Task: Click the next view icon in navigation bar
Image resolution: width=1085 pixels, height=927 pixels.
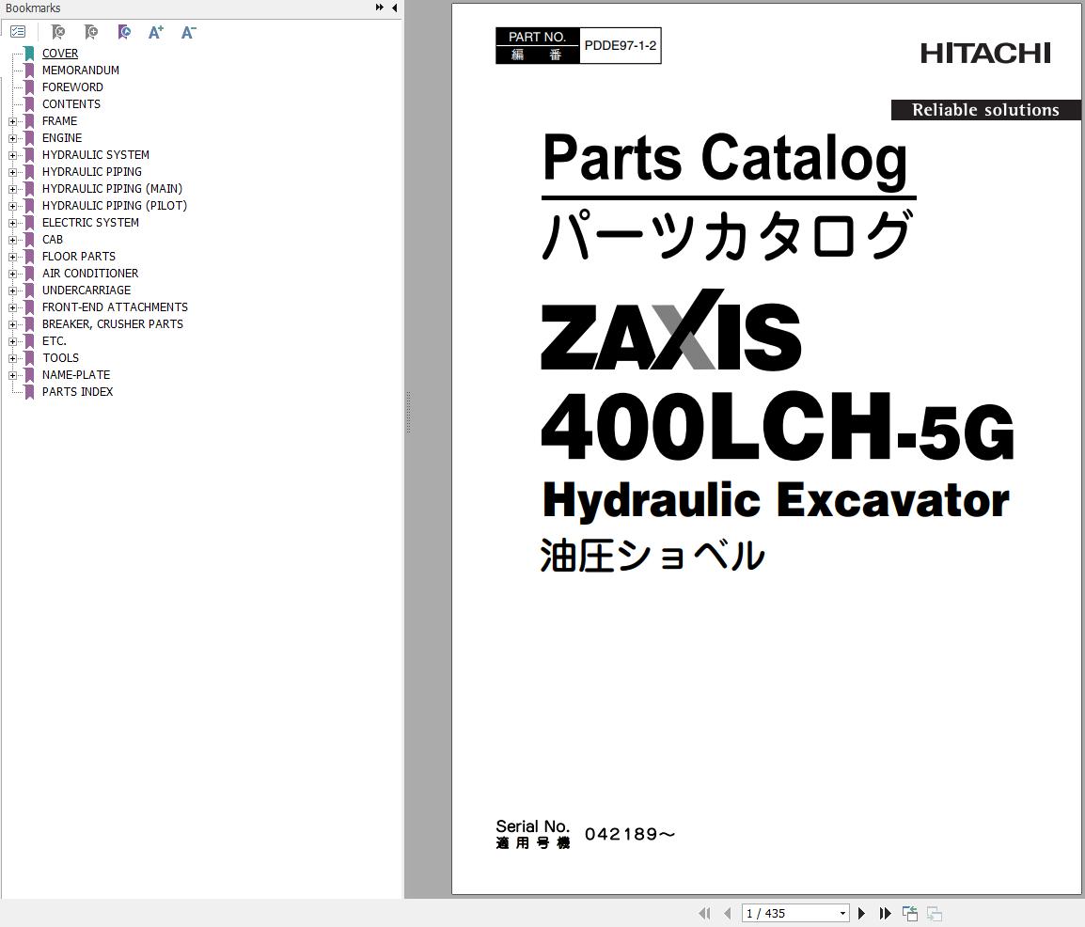Action: click(935, 913)
